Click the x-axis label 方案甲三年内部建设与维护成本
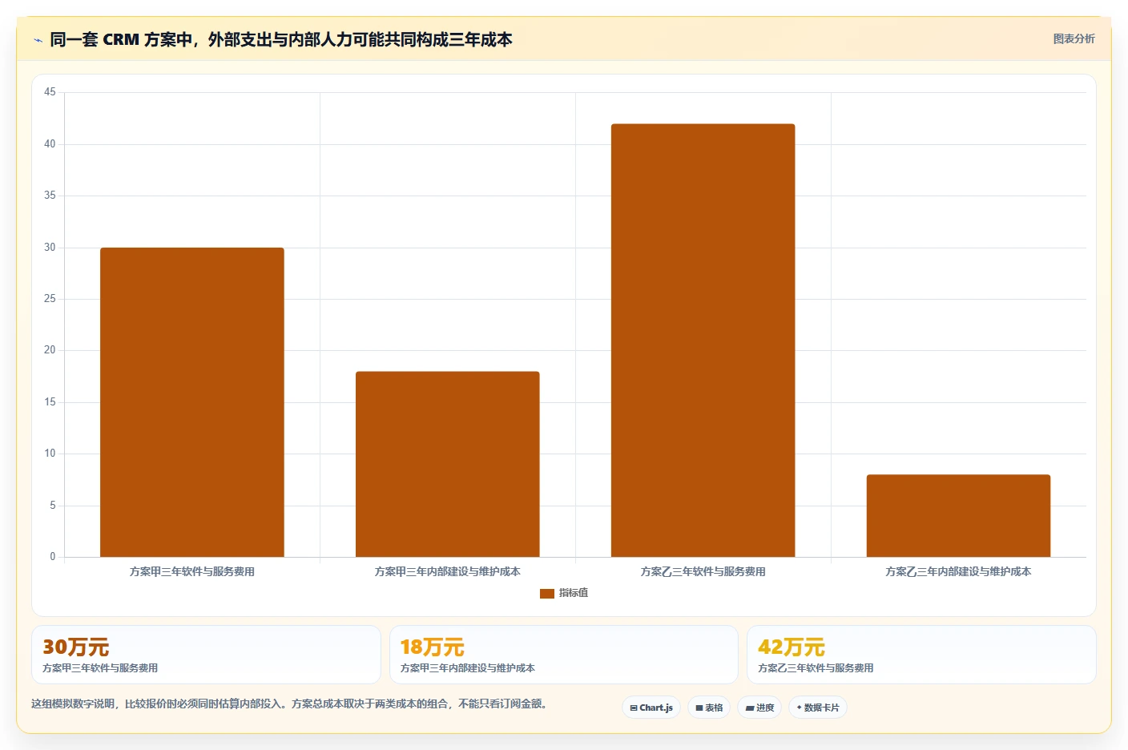 448,571
